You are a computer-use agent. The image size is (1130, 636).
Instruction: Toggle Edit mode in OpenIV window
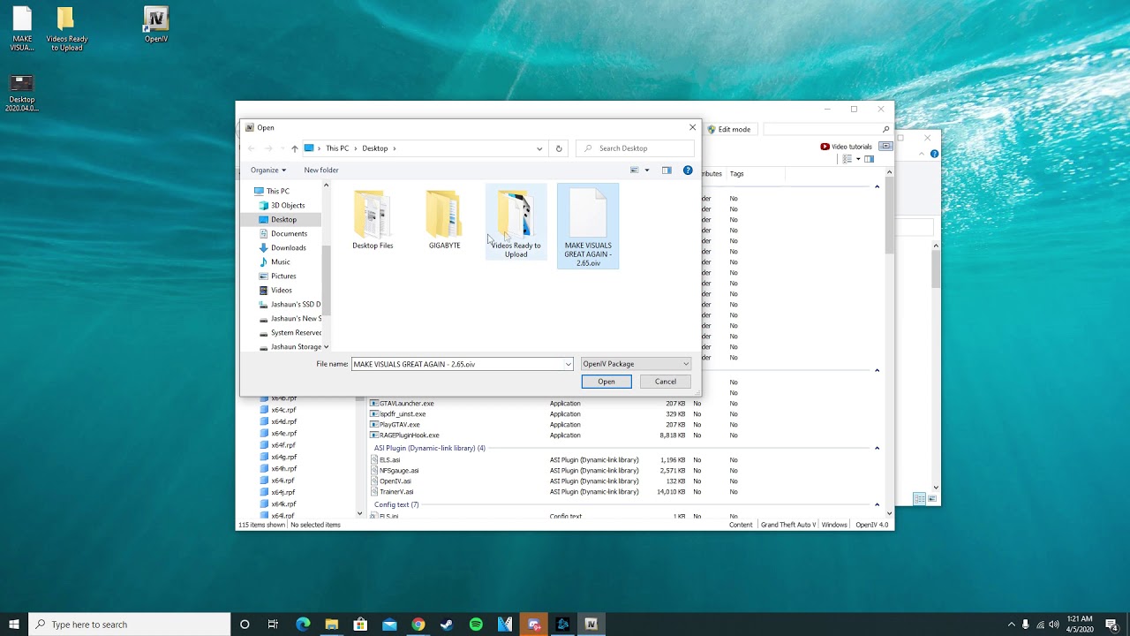pyautogui.click(x=729, y=129)
